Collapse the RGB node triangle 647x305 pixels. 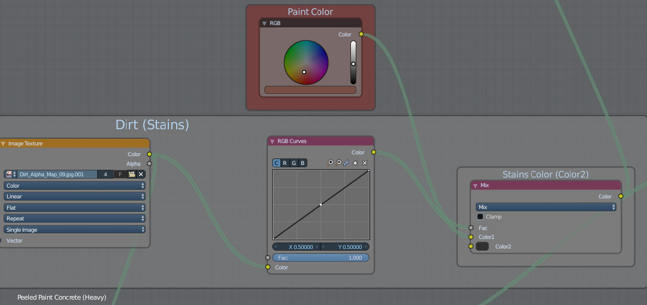(x=264, y=23)
